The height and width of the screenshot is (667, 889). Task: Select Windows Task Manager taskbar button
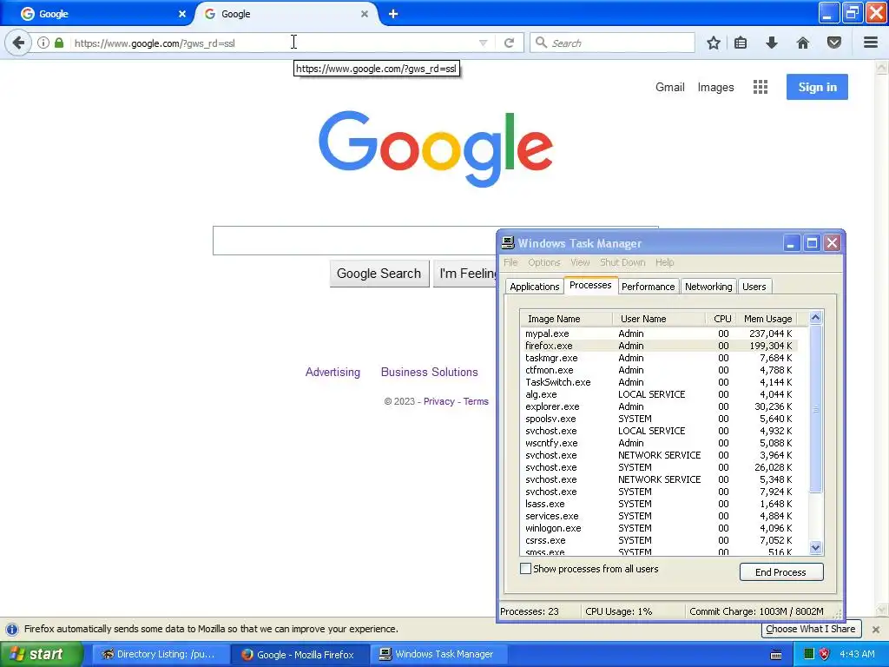pos(438,654)
